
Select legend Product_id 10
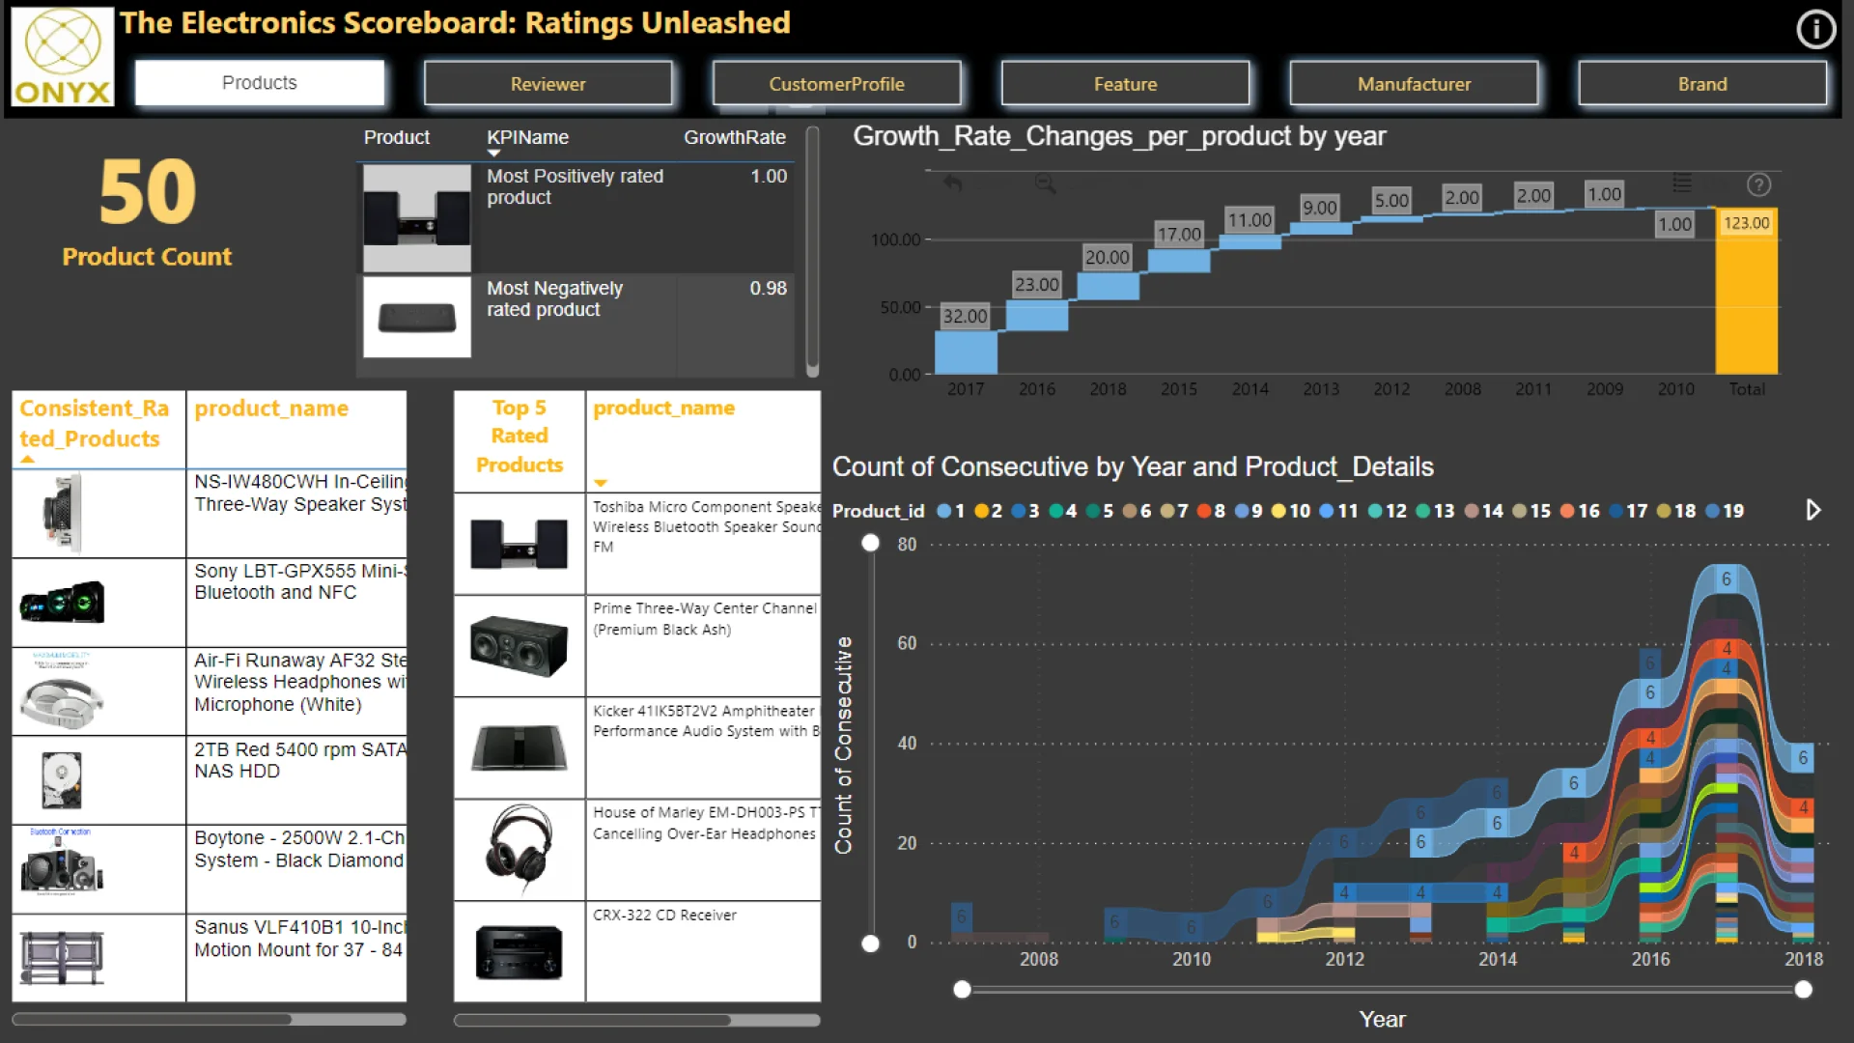pyautogui.click(x=1291, y=511)
